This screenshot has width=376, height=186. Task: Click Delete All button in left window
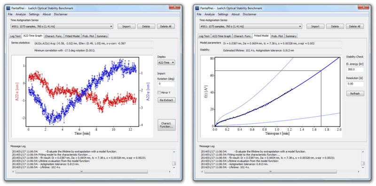tap(166, 26)
